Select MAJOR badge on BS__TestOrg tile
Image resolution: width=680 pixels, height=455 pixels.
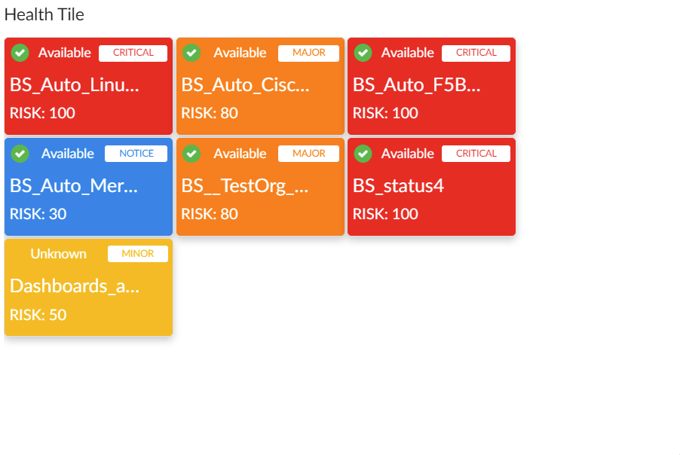point(308,154)
